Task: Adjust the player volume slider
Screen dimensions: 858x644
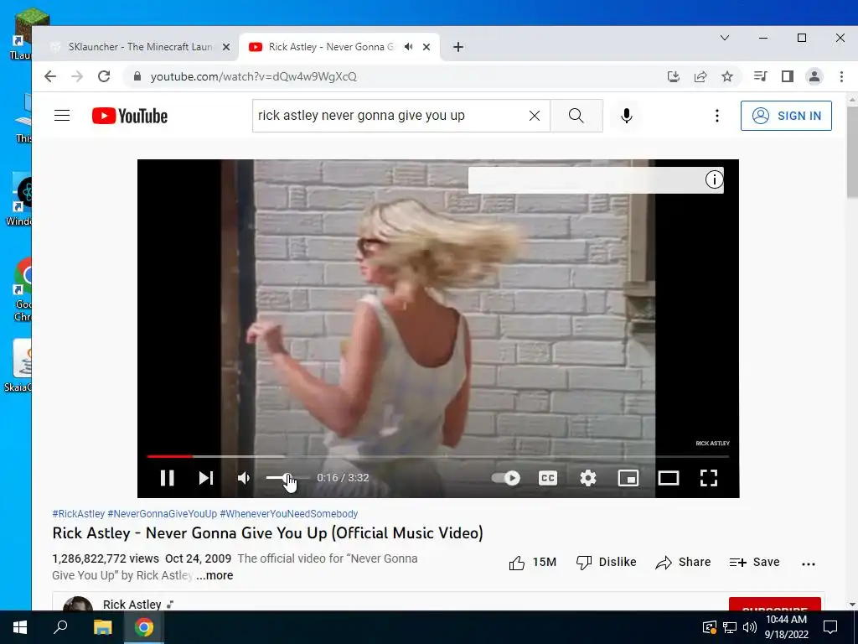Action: pyautogui.click(x=288, y=478)
